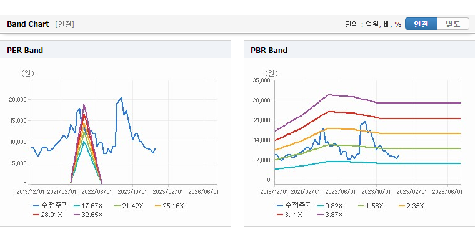Click the PER Band panel title
The height and width of the screenshot is (227, 475).
(25, 50)
